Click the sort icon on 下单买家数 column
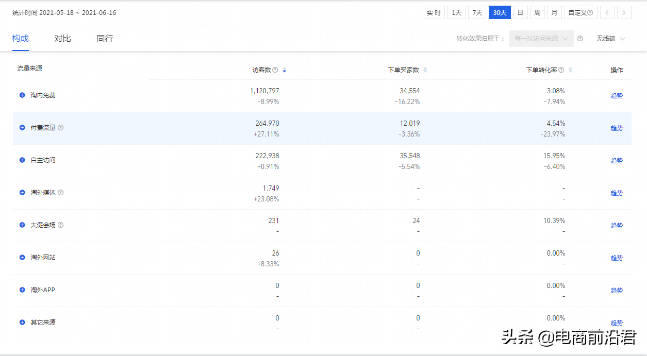Image resolution: width=647 pixels, height=356 pixels. coord(426,70)
